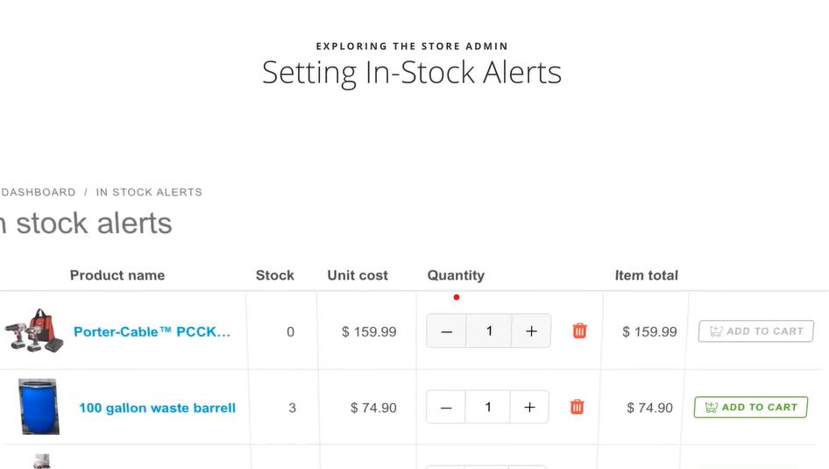Open the Porter-Cable PCCK product link
Screen dimensions: 829x469
[152, 332]
